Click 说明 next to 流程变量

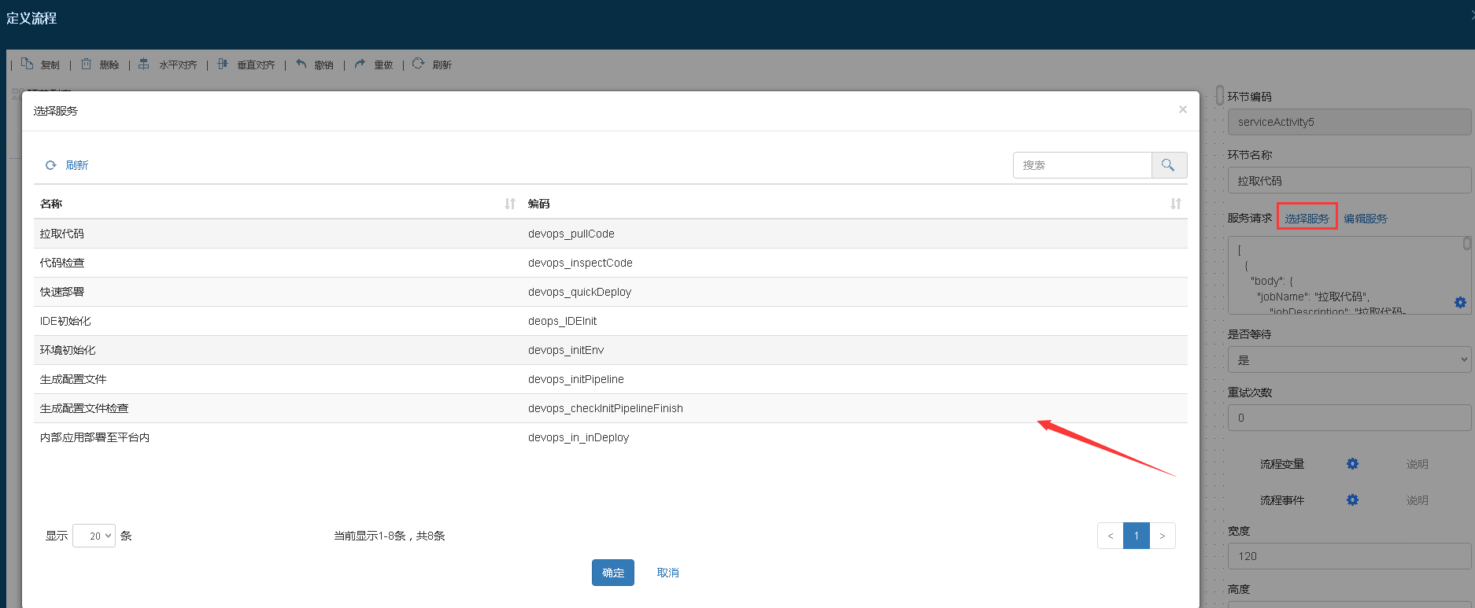[1417, 464]
